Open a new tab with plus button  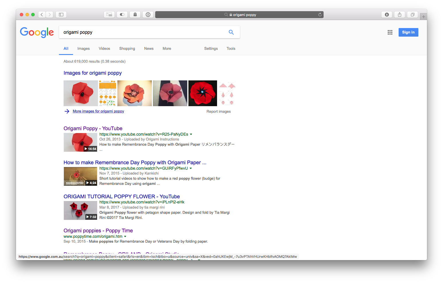tap(424, 17)
